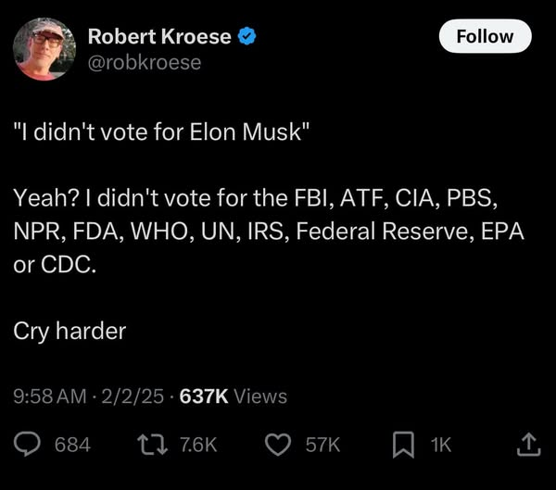The width and height of the screenshot is (556, 490).
Task: Open Robert Kroese's profile picture
Action: click(x=44, y=48)
